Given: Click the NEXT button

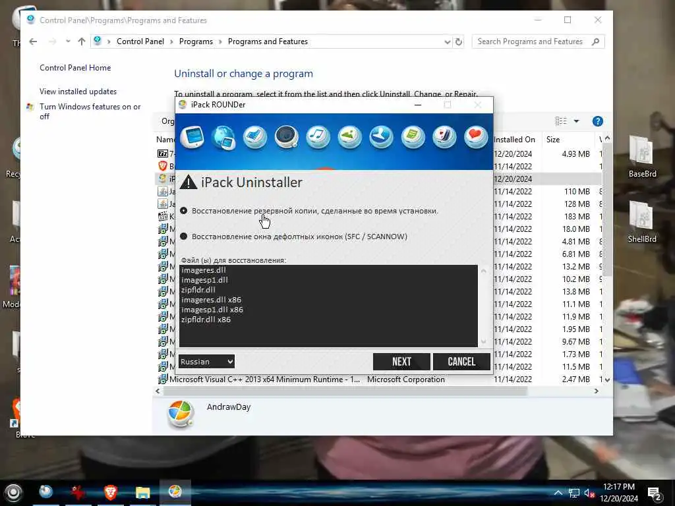Looking at the screenshot, I should tap(401, 362).
